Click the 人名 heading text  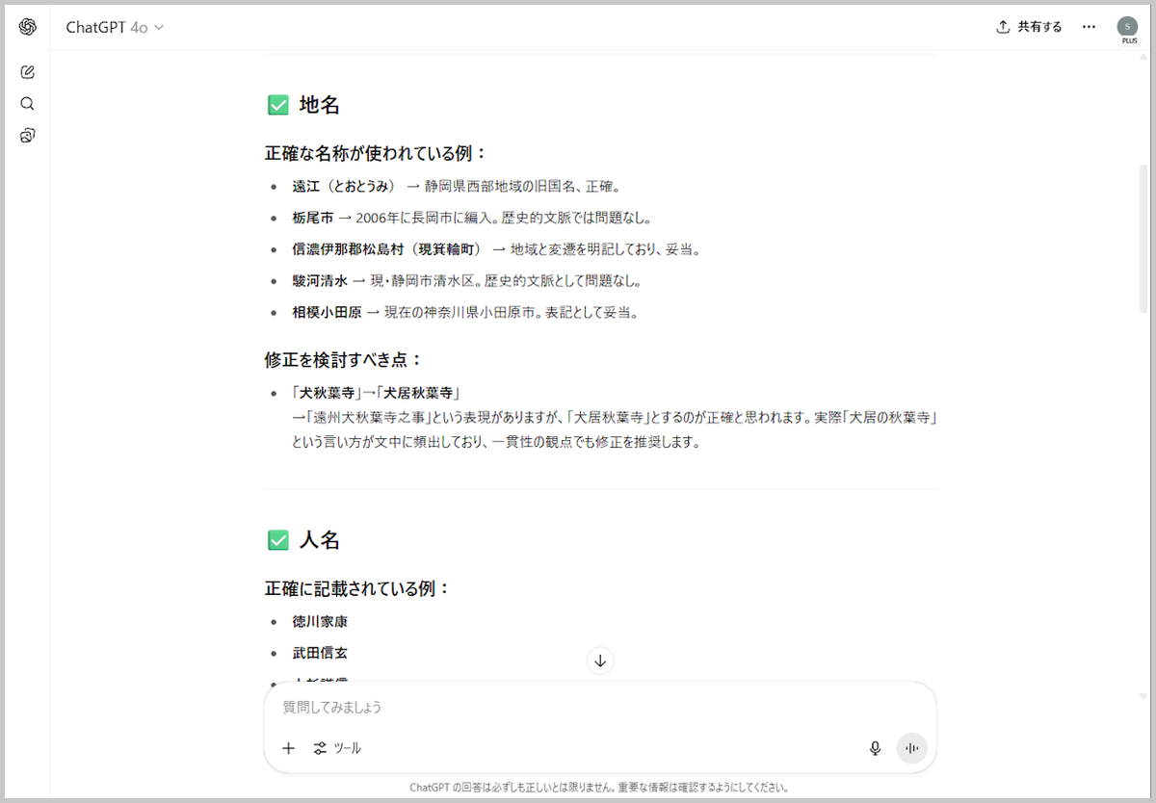point(319,540)
